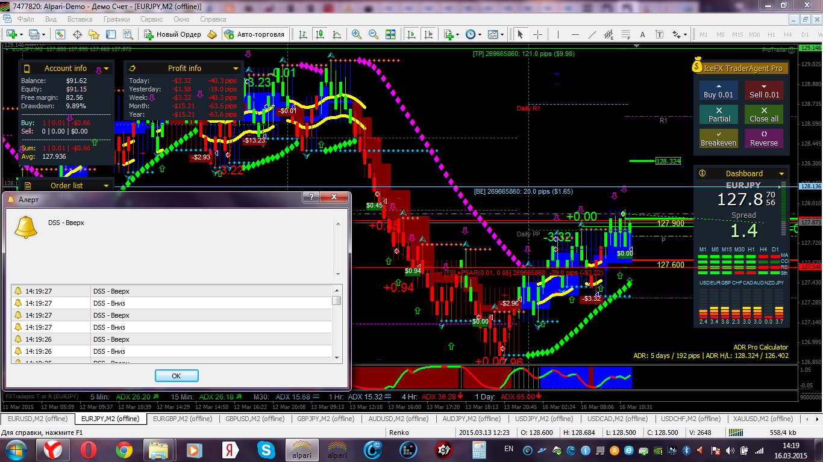Viewport: 823px width, 462px height.
Task: Toggle chart shift from right edge
Action: tap(428, 34)
